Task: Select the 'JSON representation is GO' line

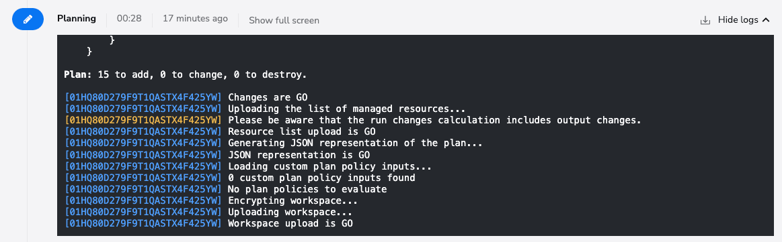Action: point(299,155)
